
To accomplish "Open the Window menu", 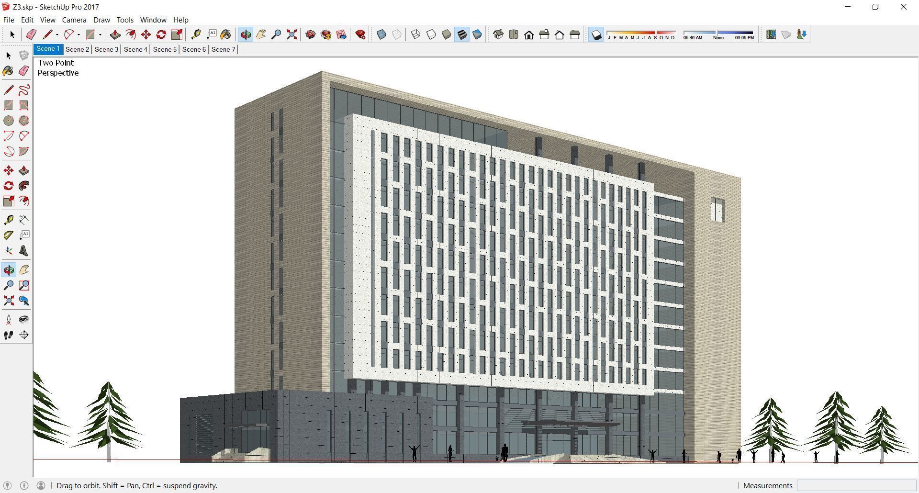I will (153, 20).
